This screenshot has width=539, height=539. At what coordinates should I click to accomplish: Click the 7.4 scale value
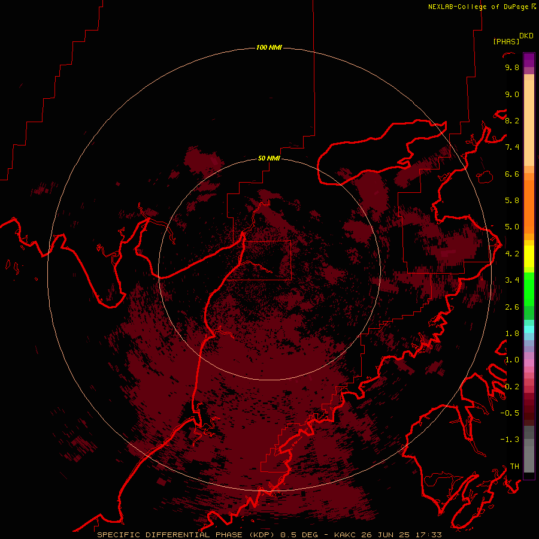click(512, 147)
